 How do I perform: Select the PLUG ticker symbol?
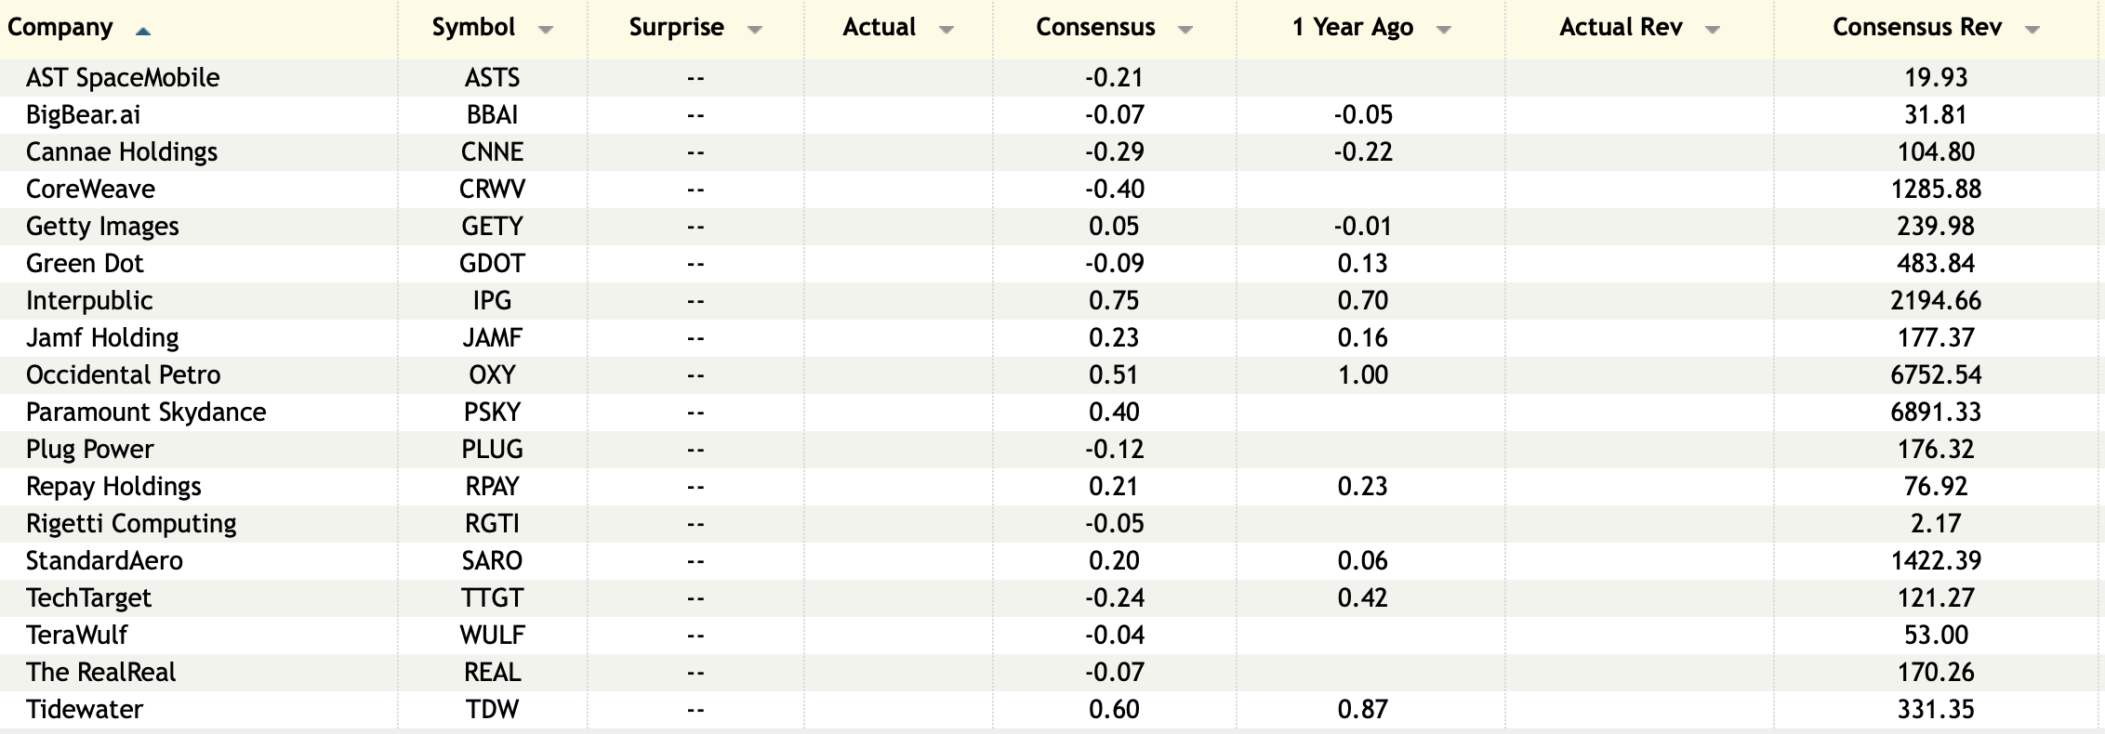(x=492, y=450)
